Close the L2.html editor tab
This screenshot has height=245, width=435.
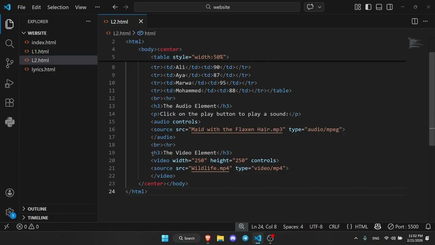pyautogui.click(x=141, y=21)
